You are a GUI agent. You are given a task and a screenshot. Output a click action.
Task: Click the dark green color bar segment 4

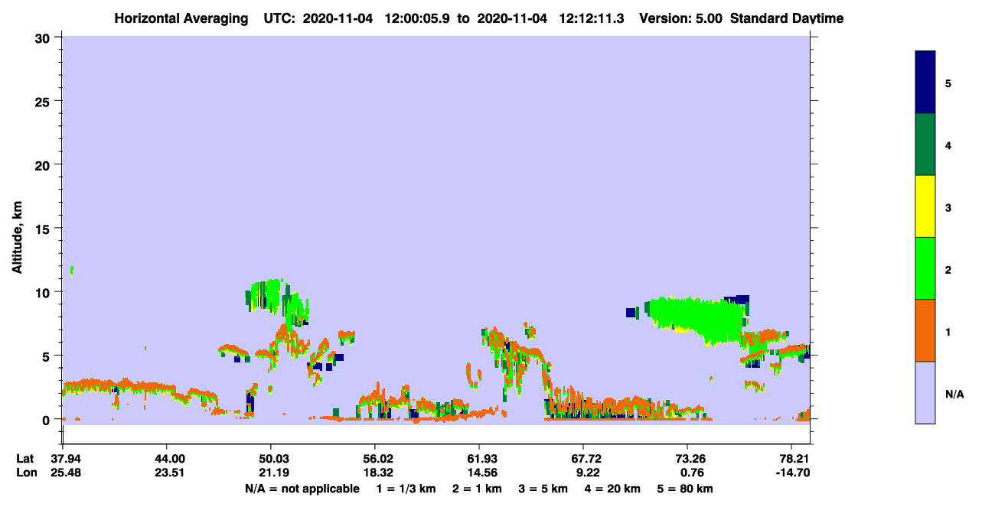click(925, 145)
